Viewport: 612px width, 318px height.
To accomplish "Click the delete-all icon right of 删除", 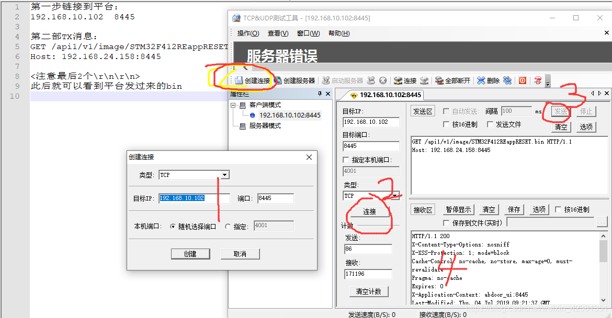I will coord(507,80).
